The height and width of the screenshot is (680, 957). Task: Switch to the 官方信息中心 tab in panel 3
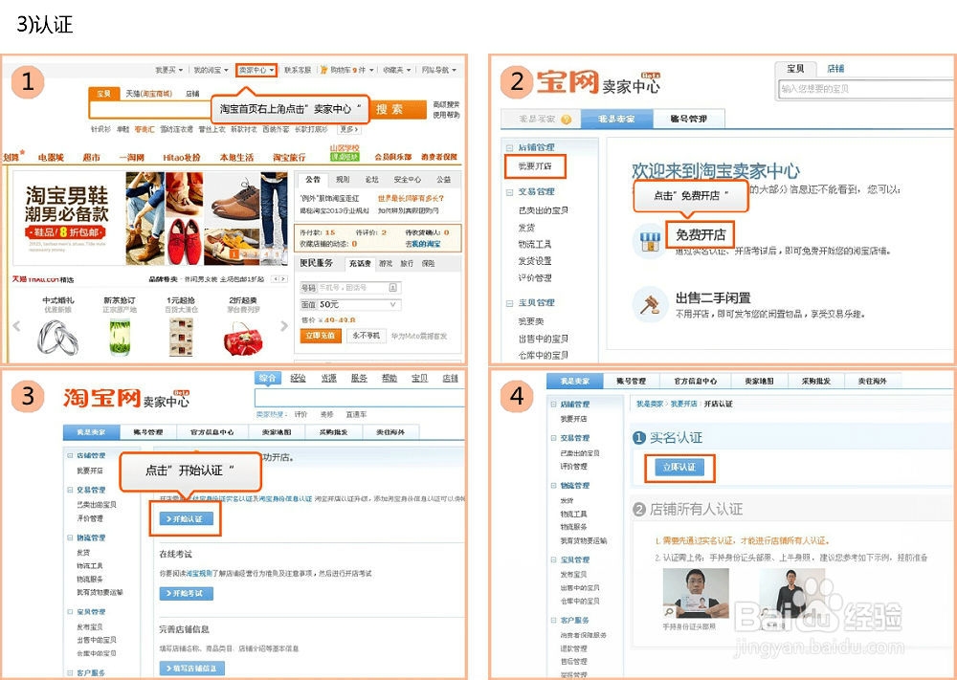(x=211, y=432)
